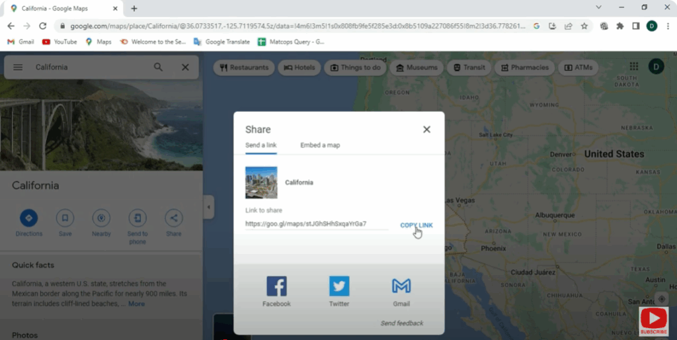Open a new browser tab
Screen dimensions: 677x340
click(x=134, y=8)
